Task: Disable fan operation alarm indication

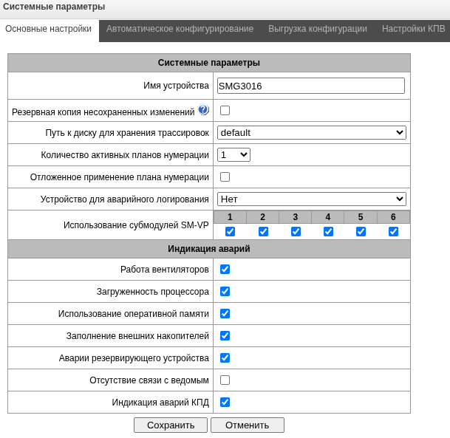Action: point(225,269)
